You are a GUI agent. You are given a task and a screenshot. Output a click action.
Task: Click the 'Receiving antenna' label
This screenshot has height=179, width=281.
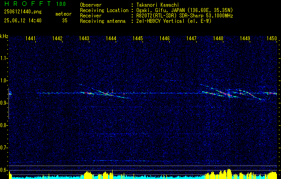pos(103,21)
